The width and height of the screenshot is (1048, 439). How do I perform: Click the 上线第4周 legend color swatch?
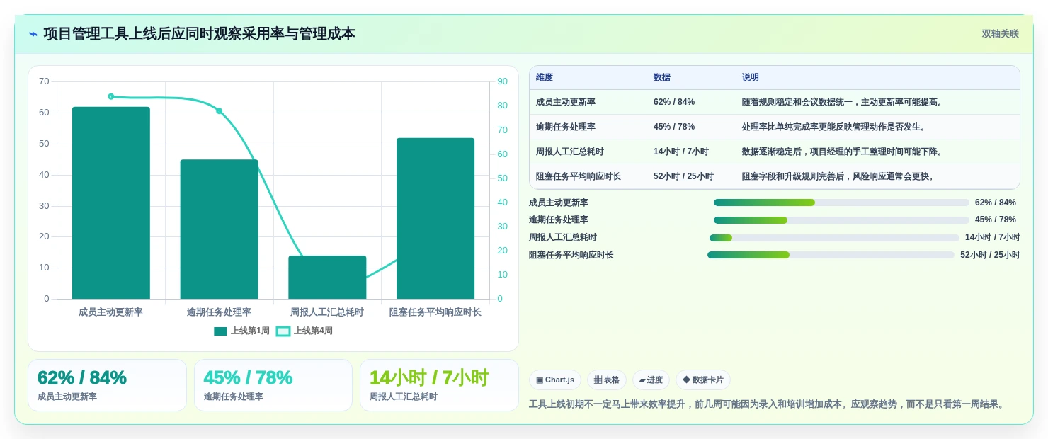283,331
